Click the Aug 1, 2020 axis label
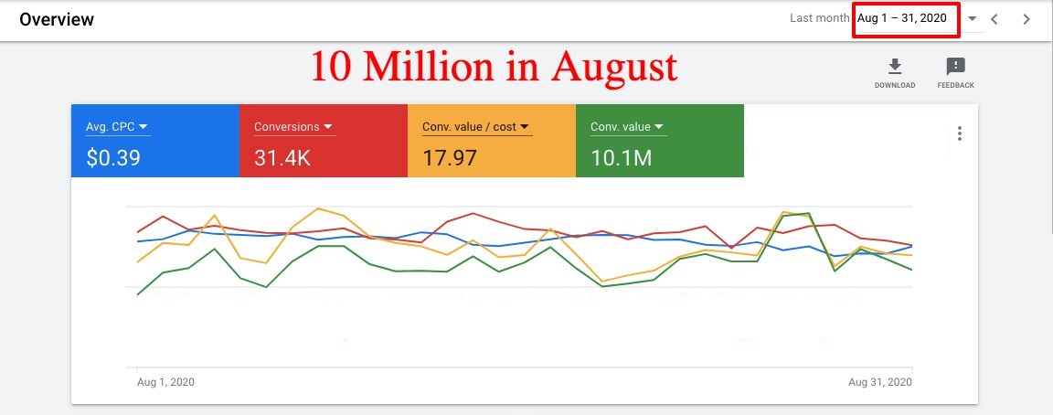This screenshot has height=415, width=1053. (x=165, y=381)
